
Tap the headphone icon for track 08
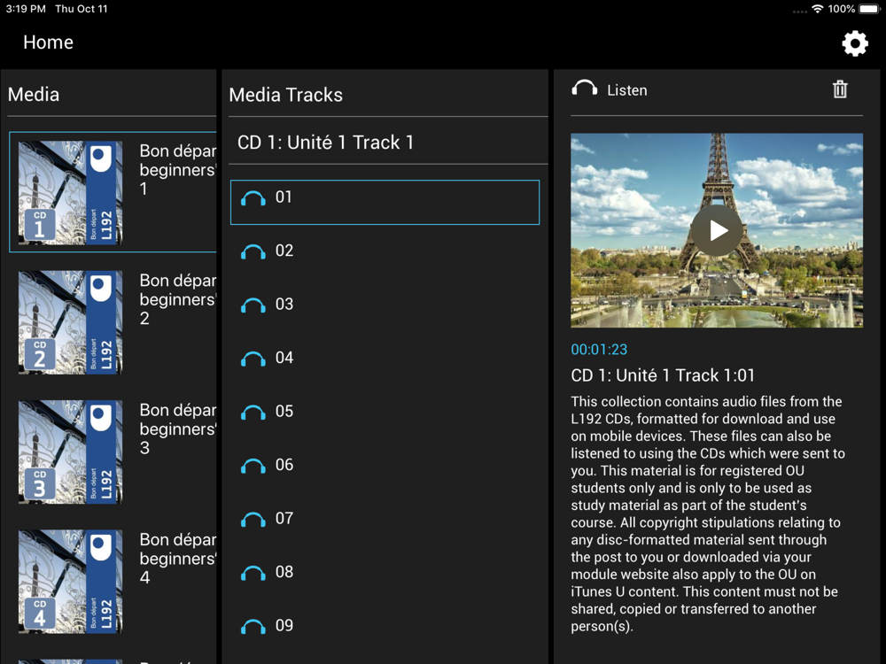[253, 574]
